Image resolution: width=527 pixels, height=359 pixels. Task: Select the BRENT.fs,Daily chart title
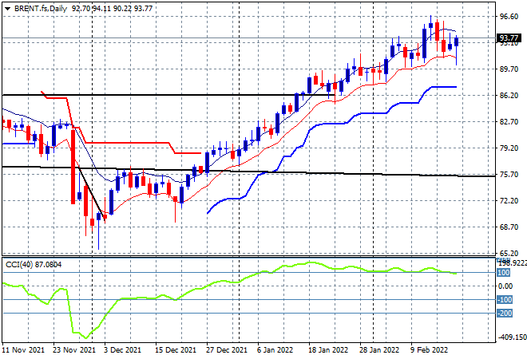[x=41, y=9]
